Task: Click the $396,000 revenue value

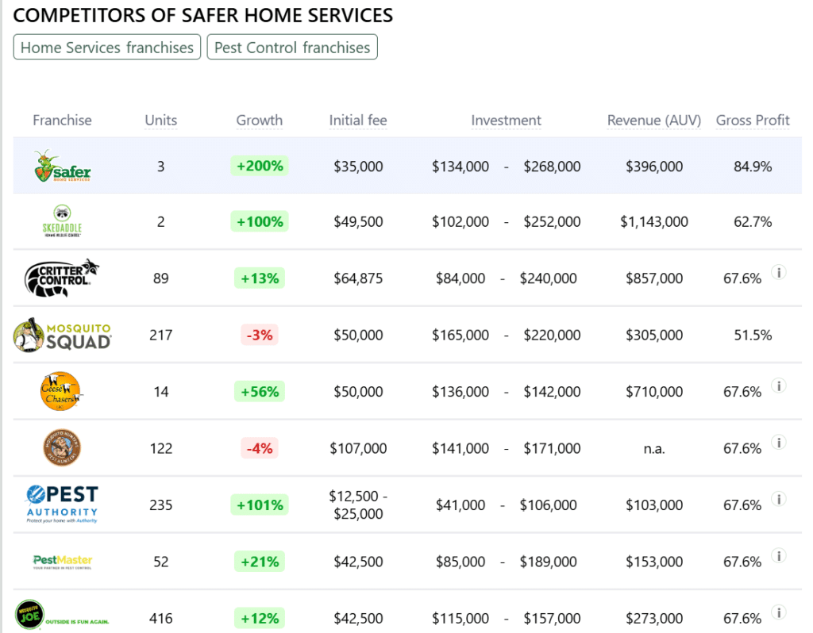Action: pyautogui.click(x=654, y=167)
